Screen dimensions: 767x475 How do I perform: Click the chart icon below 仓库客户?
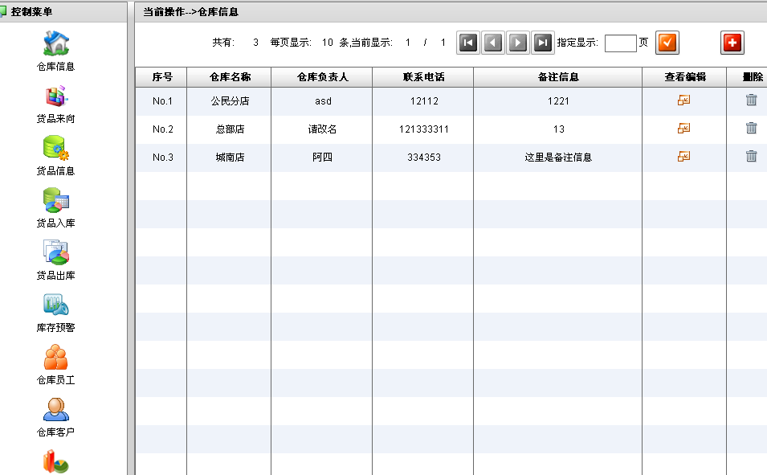pyautogui.click(x=55, y=461)
